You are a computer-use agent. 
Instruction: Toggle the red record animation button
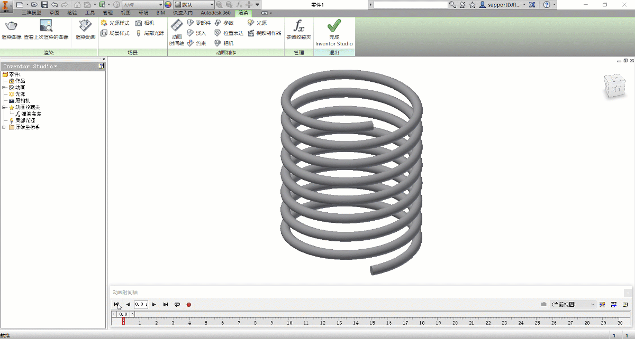click(188, 305)
